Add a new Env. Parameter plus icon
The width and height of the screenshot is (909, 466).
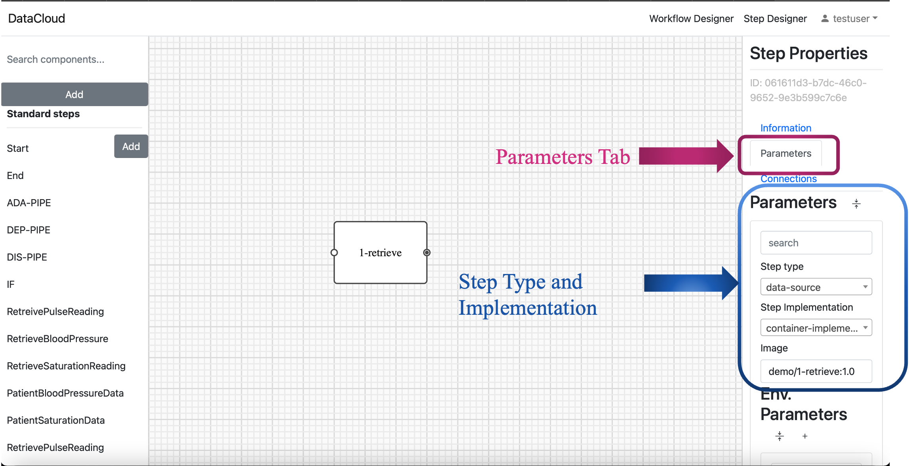pos(805,436)
